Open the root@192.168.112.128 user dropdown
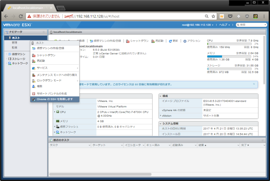 click(197, 25)
